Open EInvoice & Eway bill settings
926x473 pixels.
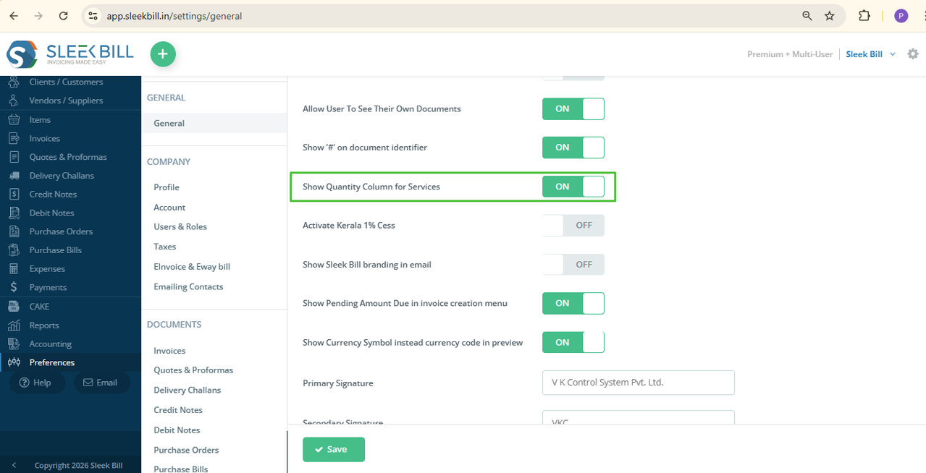point(192,266)
